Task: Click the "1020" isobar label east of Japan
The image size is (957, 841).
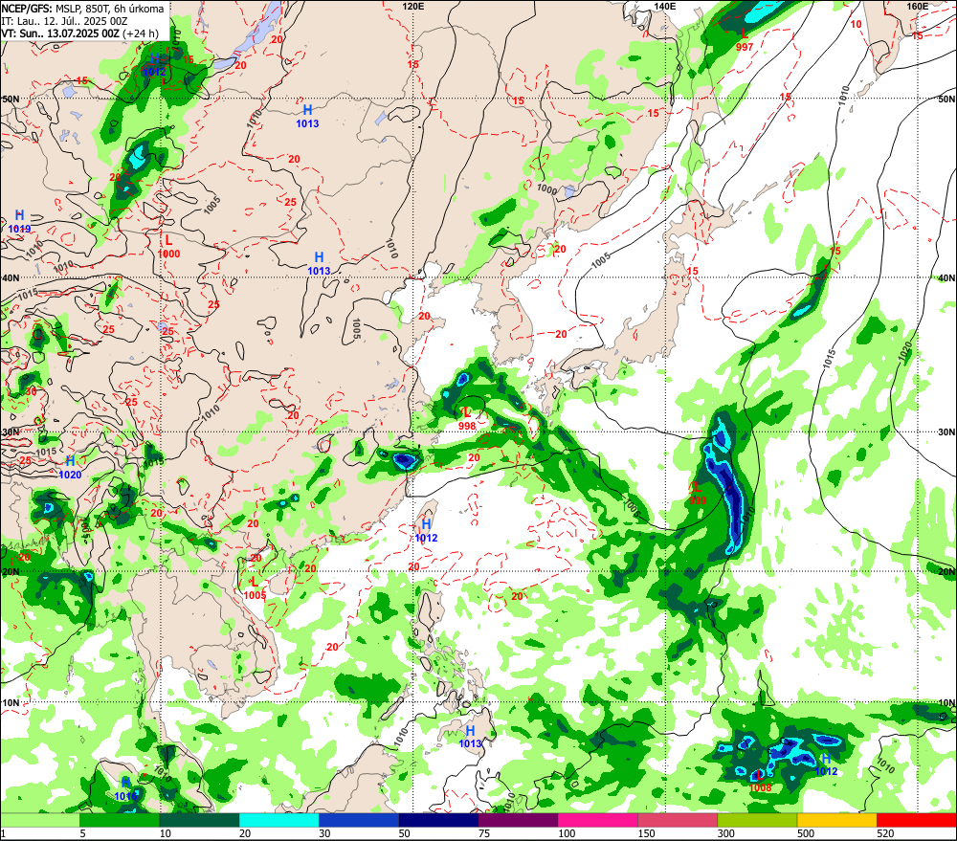Action: pyautogui.click(x=905, y=351)
